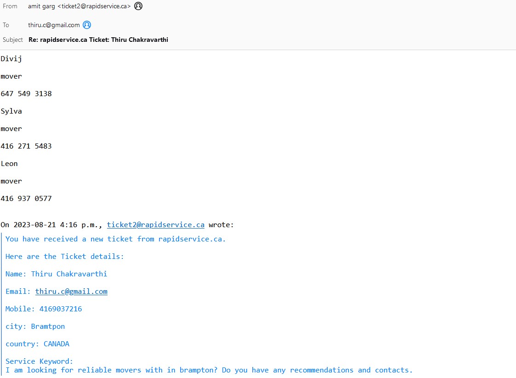
Task: Click the Mobile number 4169037216
Action: [x=60, y=309]
